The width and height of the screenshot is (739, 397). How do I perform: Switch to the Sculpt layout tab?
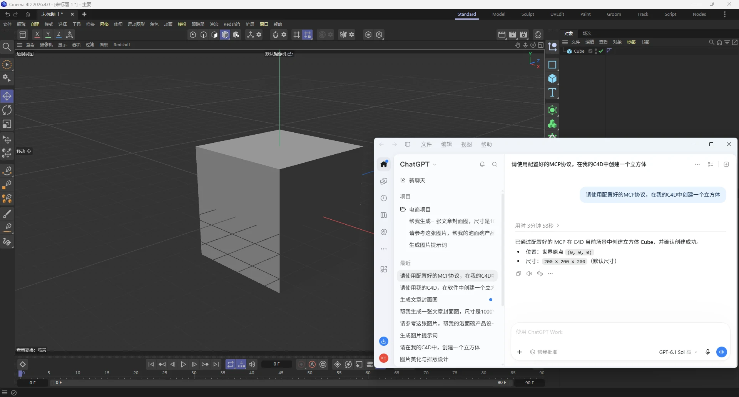pos(528,14)
